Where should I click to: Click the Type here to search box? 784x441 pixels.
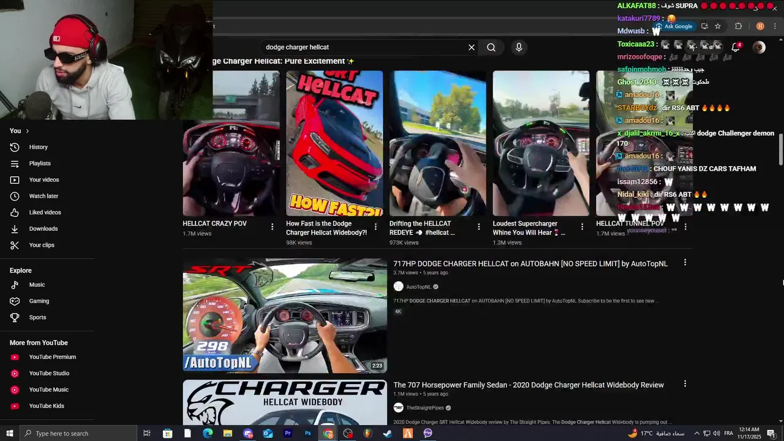click(78, 434)
